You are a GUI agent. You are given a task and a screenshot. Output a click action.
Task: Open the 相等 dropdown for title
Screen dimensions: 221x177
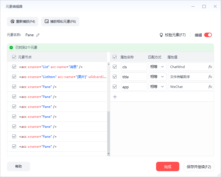(x=157, y=77)
